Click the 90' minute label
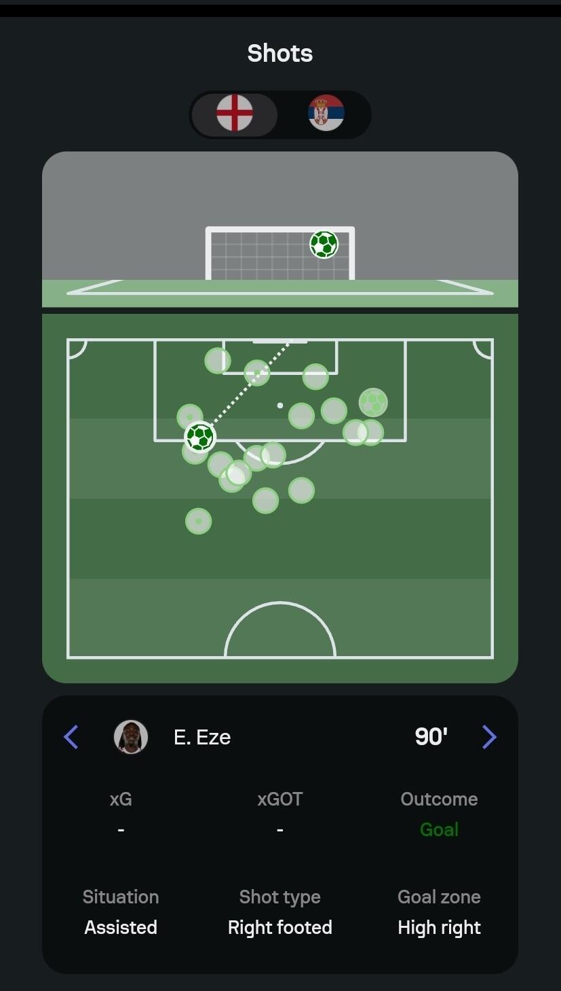561x991 pixels. (431, 736)
